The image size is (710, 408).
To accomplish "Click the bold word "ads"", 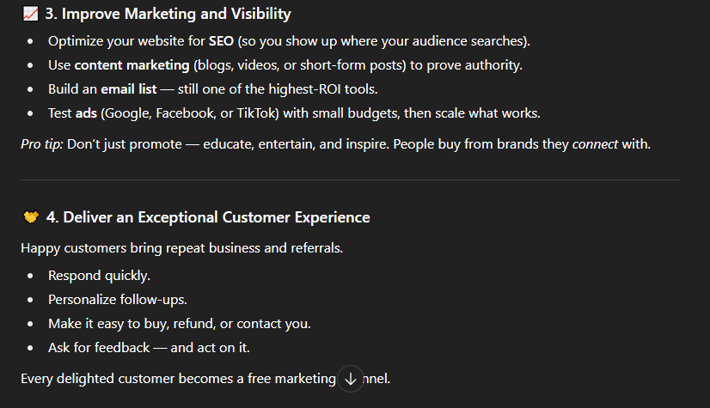I will pos(86,113).
